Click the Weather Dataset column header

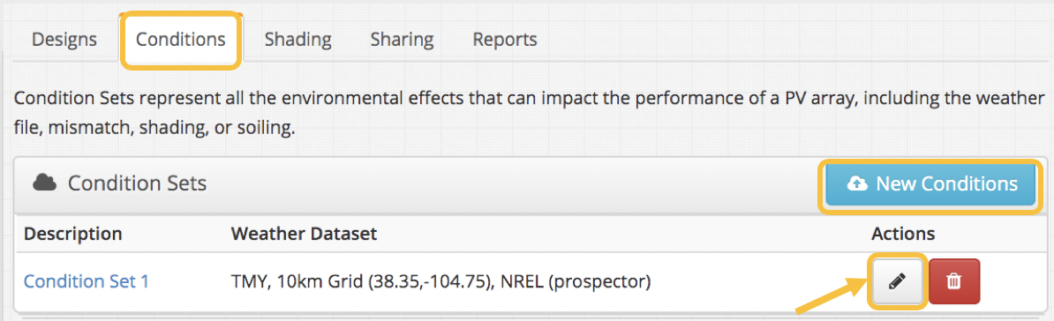click(x=304, y=234)
